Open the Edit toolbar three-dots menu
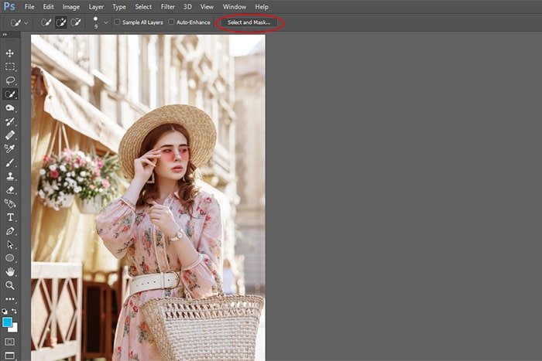 point(10,298)
